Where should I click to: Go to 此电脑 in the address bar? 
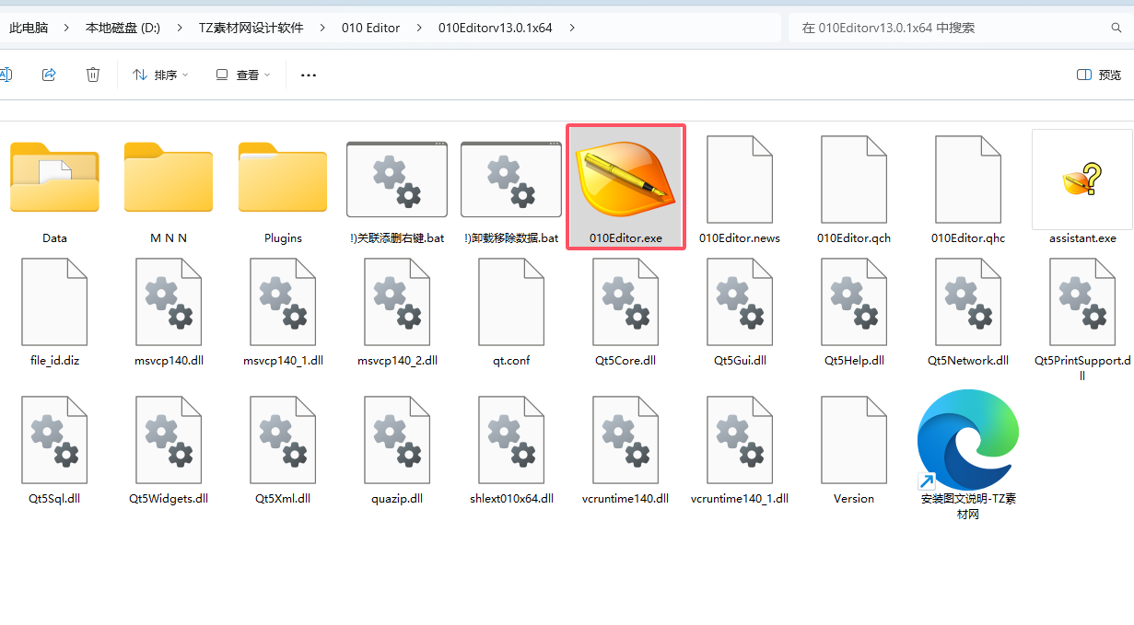(x=29, y=28)
